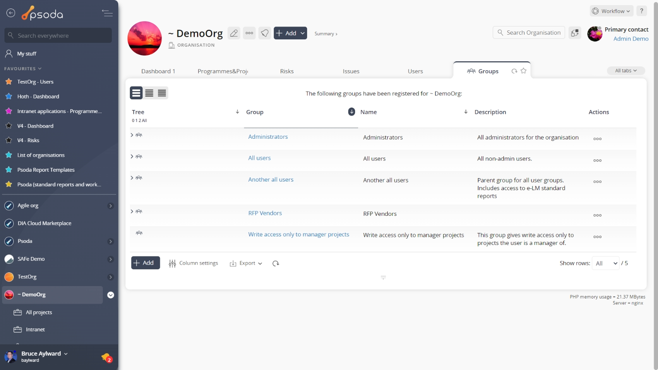Open the V4 - Dashboard favourite
The height and width of the screenshot is (370, 658).
click(x=35, y=126)
